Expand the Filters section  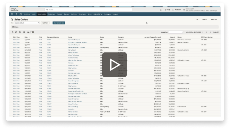coord(15,27)
